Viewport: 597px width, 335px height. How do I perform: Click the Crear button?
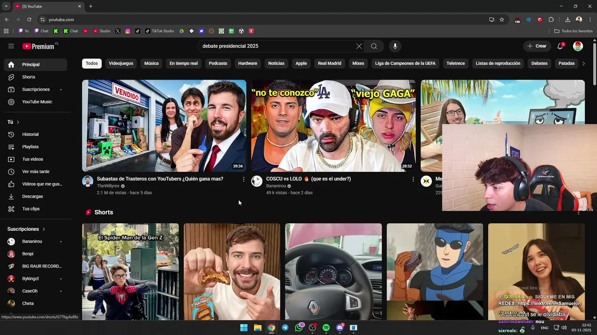(x=537, y=46)
